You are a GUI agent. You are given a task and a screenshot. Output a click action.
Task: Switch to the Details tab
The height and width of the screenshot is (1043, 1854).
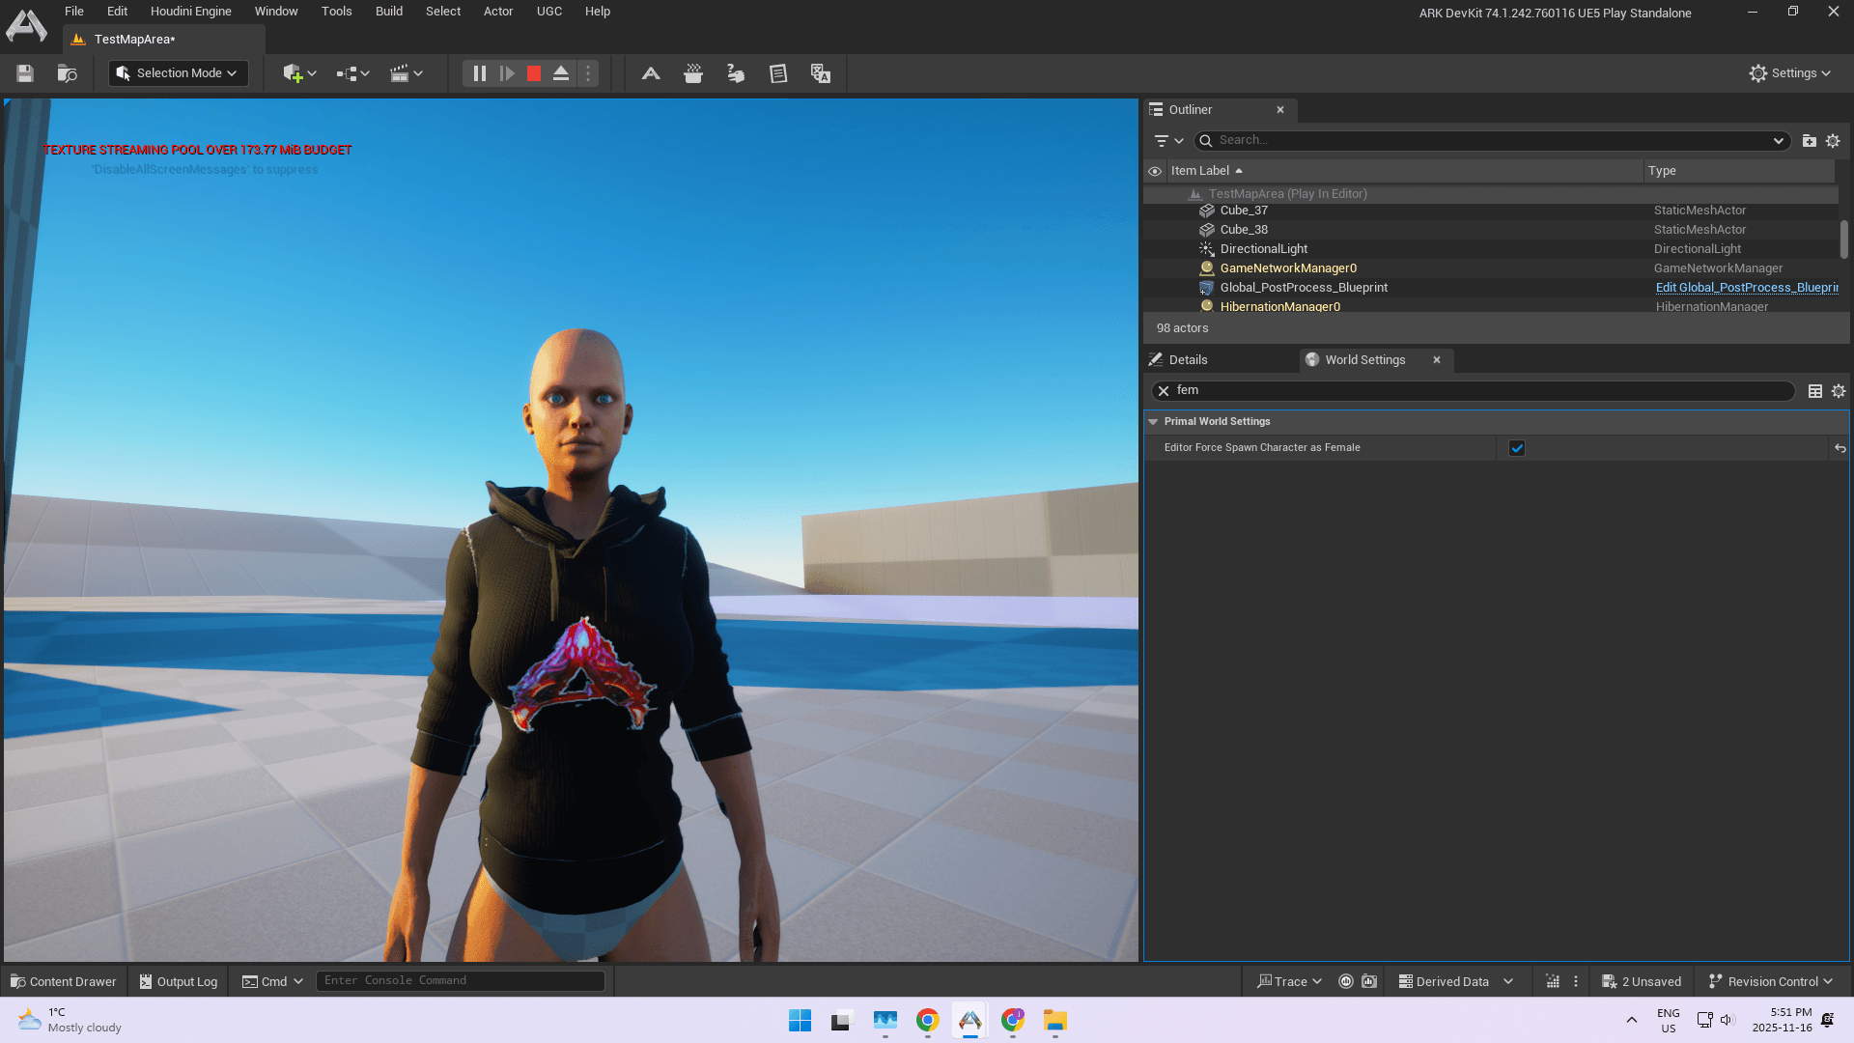(x=1188, y=360)
